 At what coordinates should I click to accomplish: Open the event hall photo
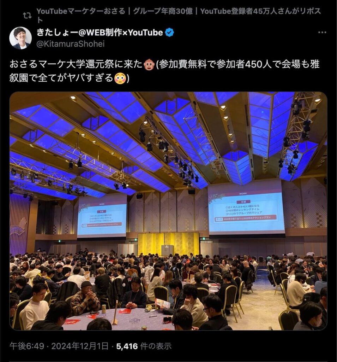point(168,211)
